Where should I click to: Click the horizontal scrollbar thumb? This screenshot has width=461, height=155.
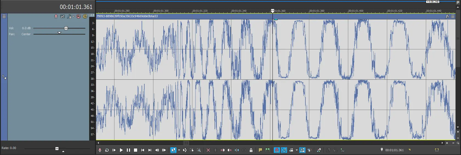(186, 143)
